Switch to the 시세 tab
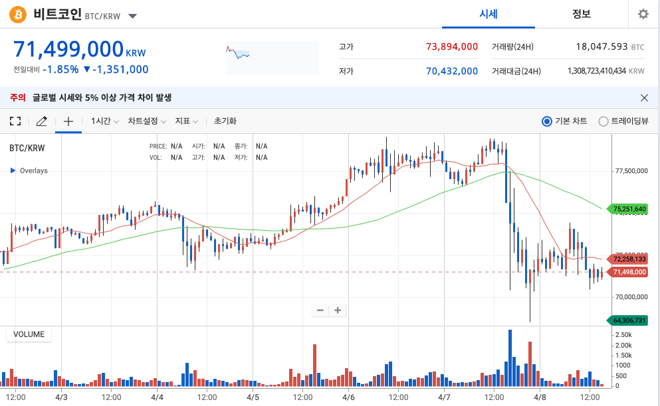The image size is (660, 406). pyautogui.click(x=489, y=15)
